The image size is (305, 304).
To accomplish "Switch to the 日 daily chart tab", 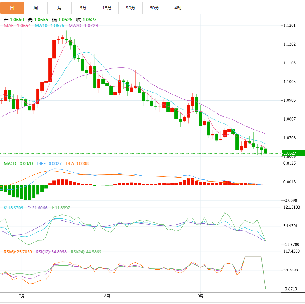I will coord(12,8).
